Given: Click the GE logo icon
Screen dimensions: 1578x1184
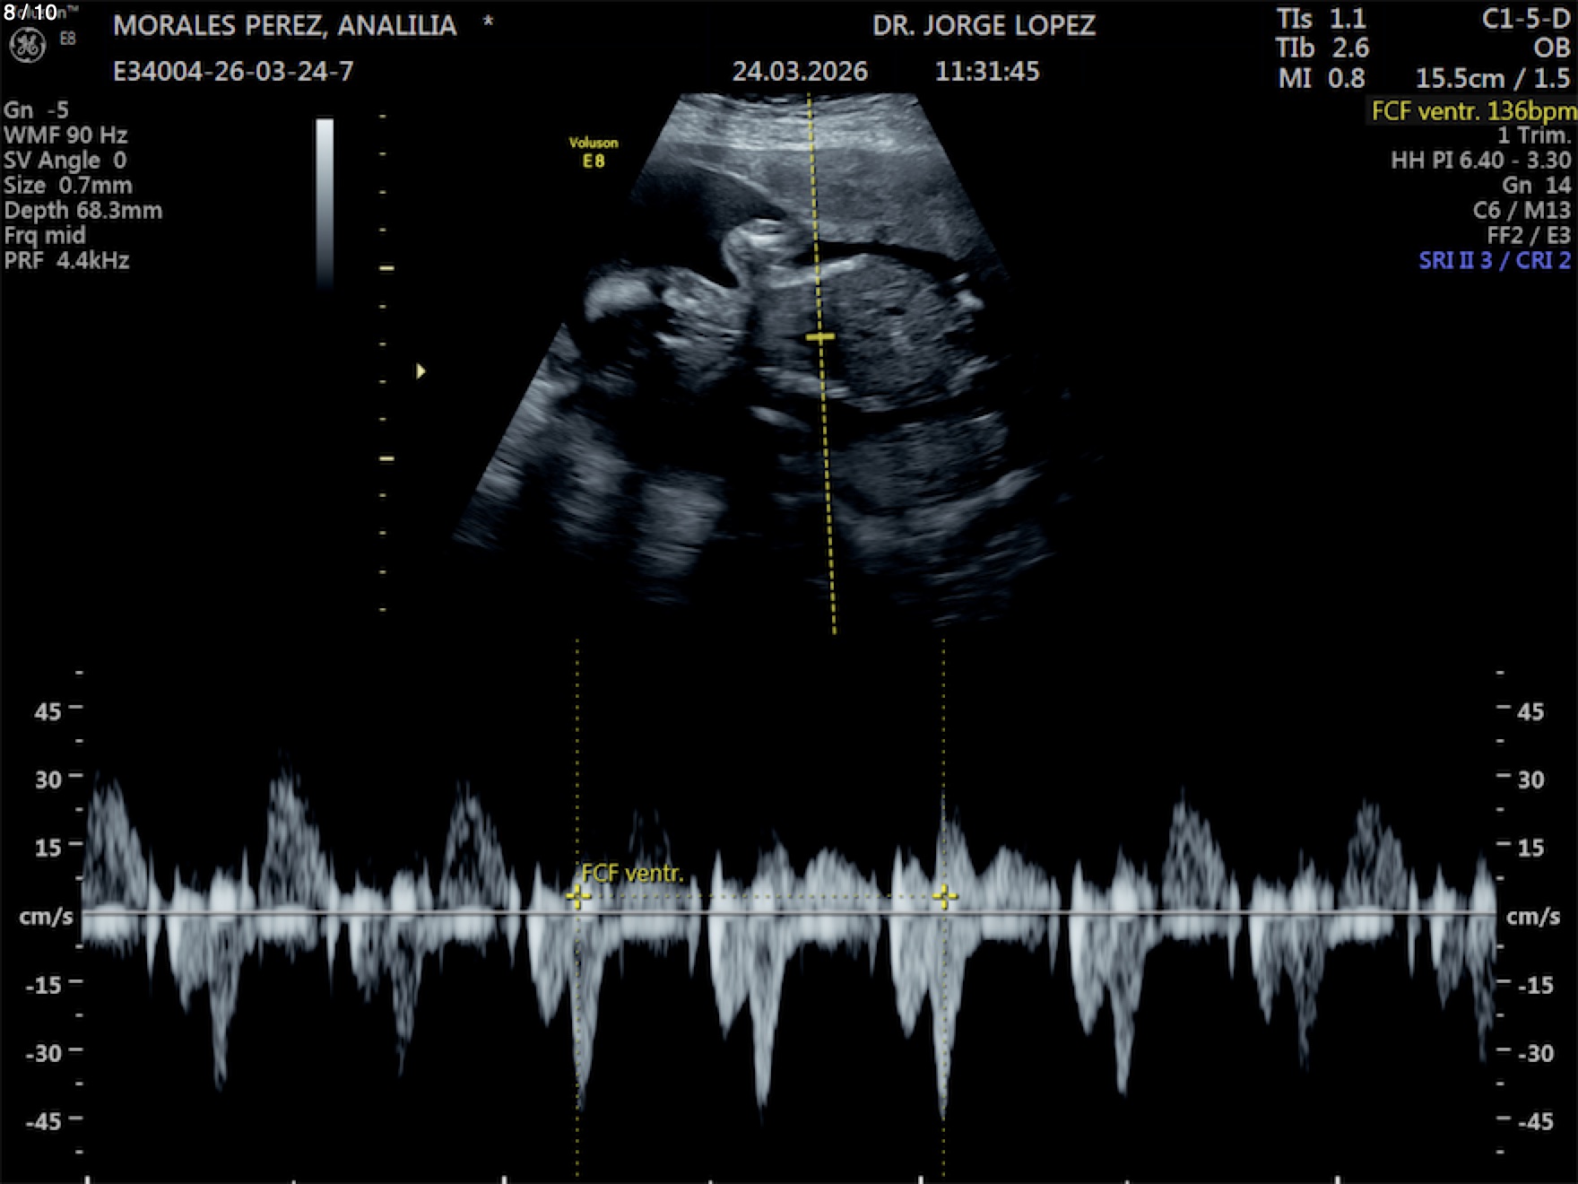Looking at the screenshot, I should click(x=27, y=46).
